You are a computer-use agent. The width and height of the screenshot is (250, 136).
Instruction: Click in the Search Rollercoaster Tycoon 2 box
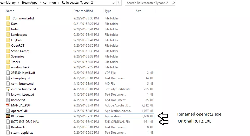[x=147, y=3]
